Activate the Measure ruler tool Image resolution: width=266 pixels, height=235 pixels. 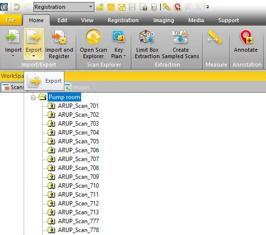(x=215, y=37)
